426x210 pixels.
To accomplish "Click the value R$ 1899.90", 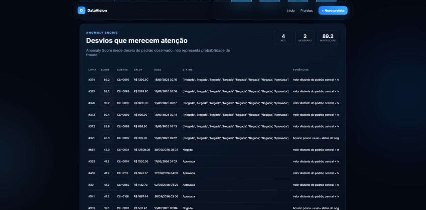I will (141, 103).
